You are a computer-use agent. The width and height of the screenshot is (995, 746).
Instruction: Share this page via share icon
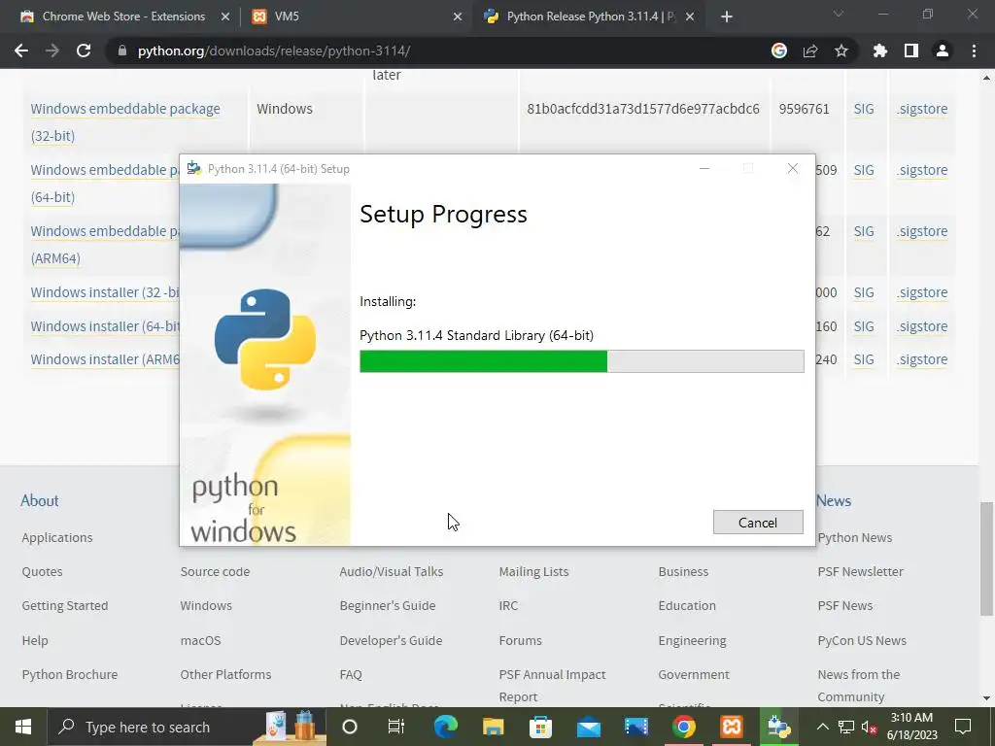(810, 51)
